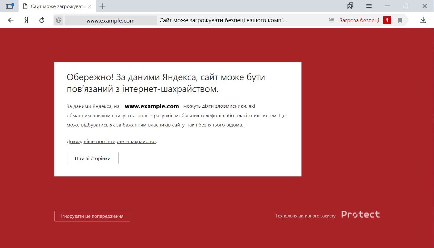
Task: Click the bold www.example.com text in warning
Action: click(152, 106)
